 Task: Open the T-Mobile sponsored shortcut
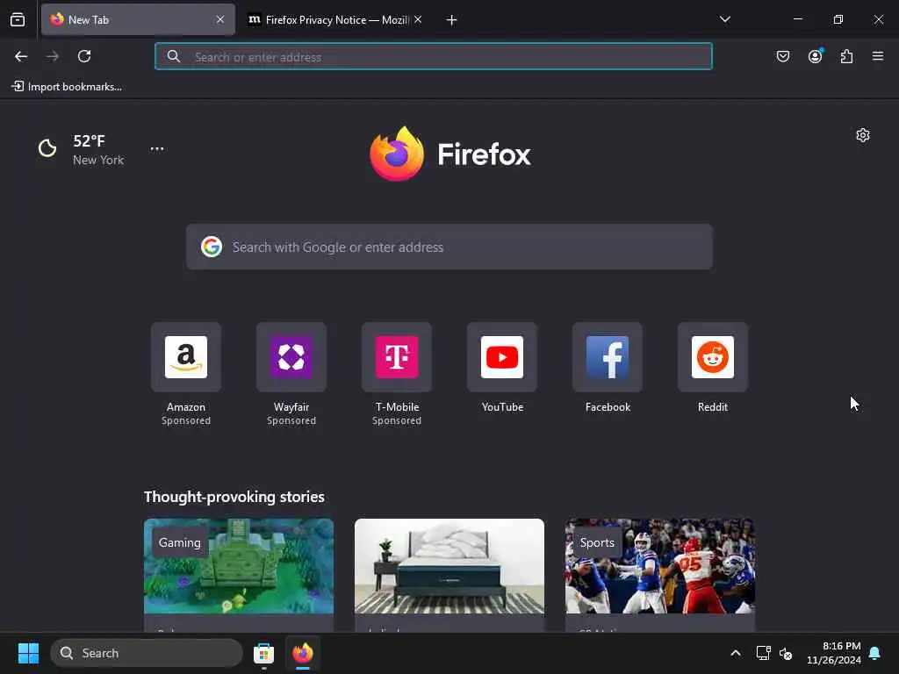pos(397,374)
